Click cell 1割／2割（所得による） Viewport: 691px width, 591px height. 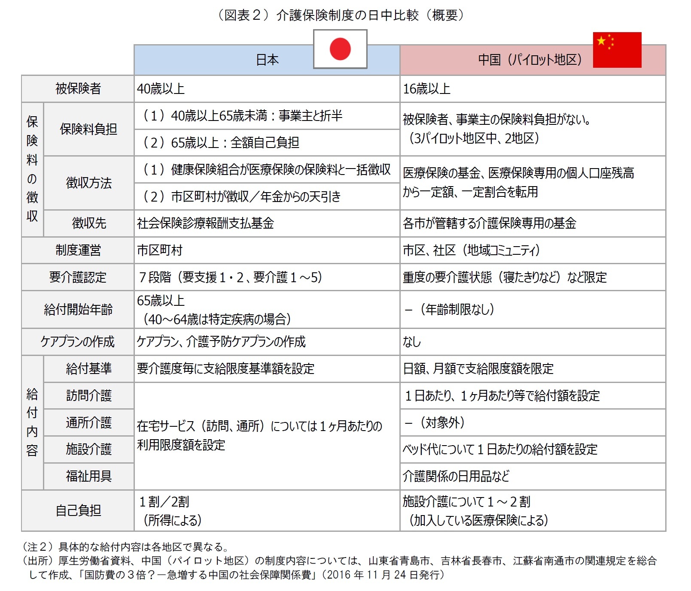267,511
